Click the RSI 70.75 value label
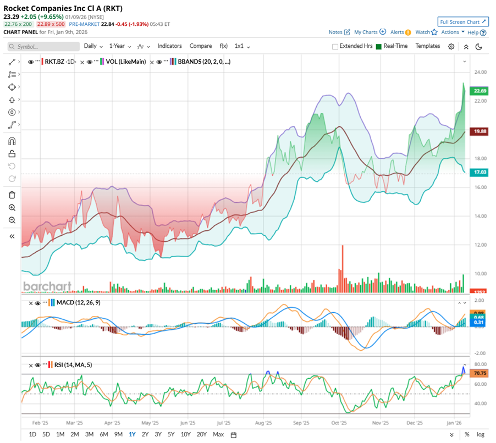The image size is (496, 443). tap(480, 373)
